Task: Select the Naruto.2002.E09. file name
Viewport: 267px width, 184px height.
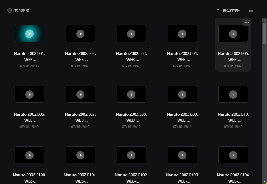Action: [182, 117]
